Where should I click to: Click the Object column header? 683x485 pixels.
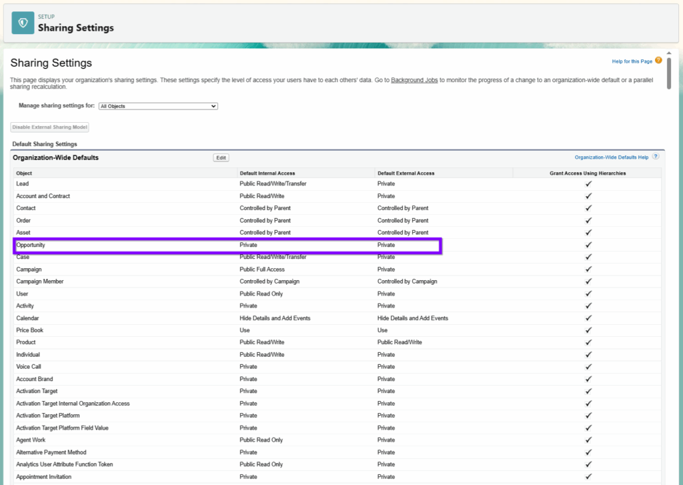click(x=24, y=173)
